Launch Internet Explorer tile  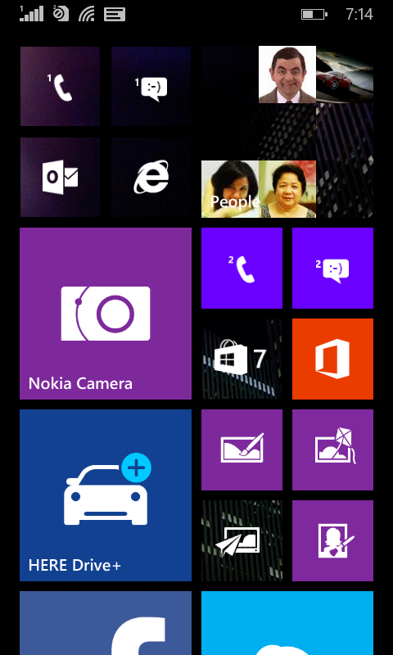pos(151,177)
